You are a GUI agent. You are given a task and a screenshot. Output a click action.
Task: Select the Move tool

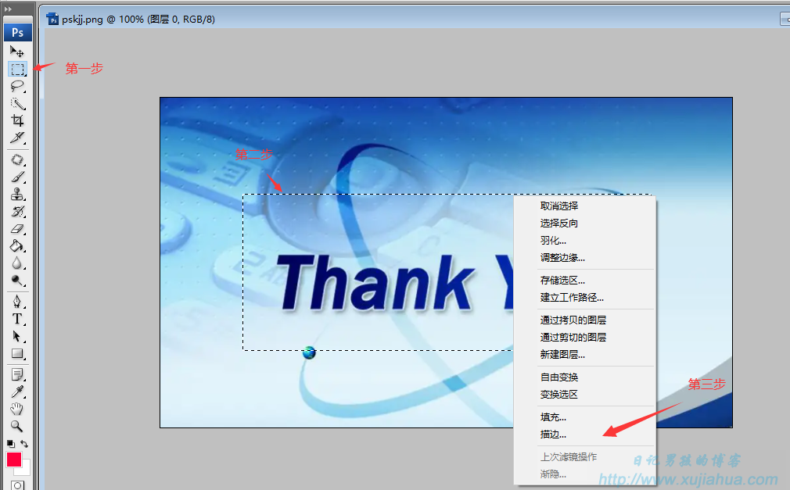(x=17, y=52)
